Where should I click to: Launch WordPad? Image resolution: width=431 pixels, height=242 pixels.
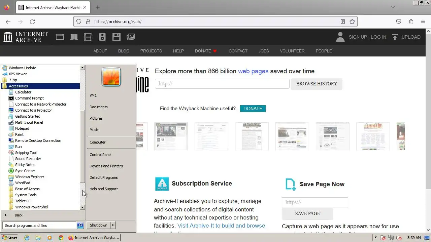[x=23, y=183]
